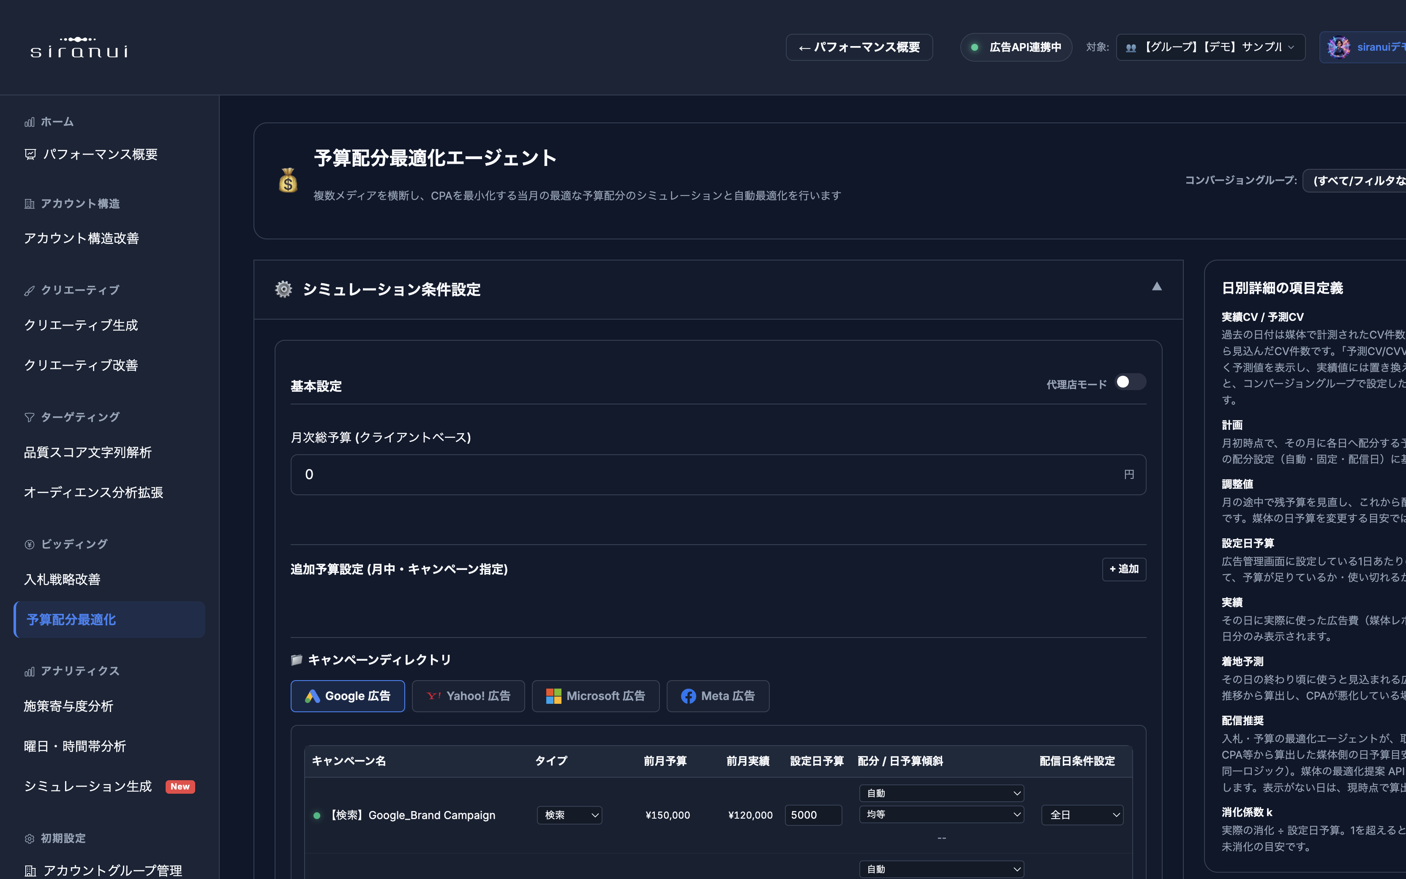
Task: Click green status dot of Google_Brand Campaign
Action: 316,815
